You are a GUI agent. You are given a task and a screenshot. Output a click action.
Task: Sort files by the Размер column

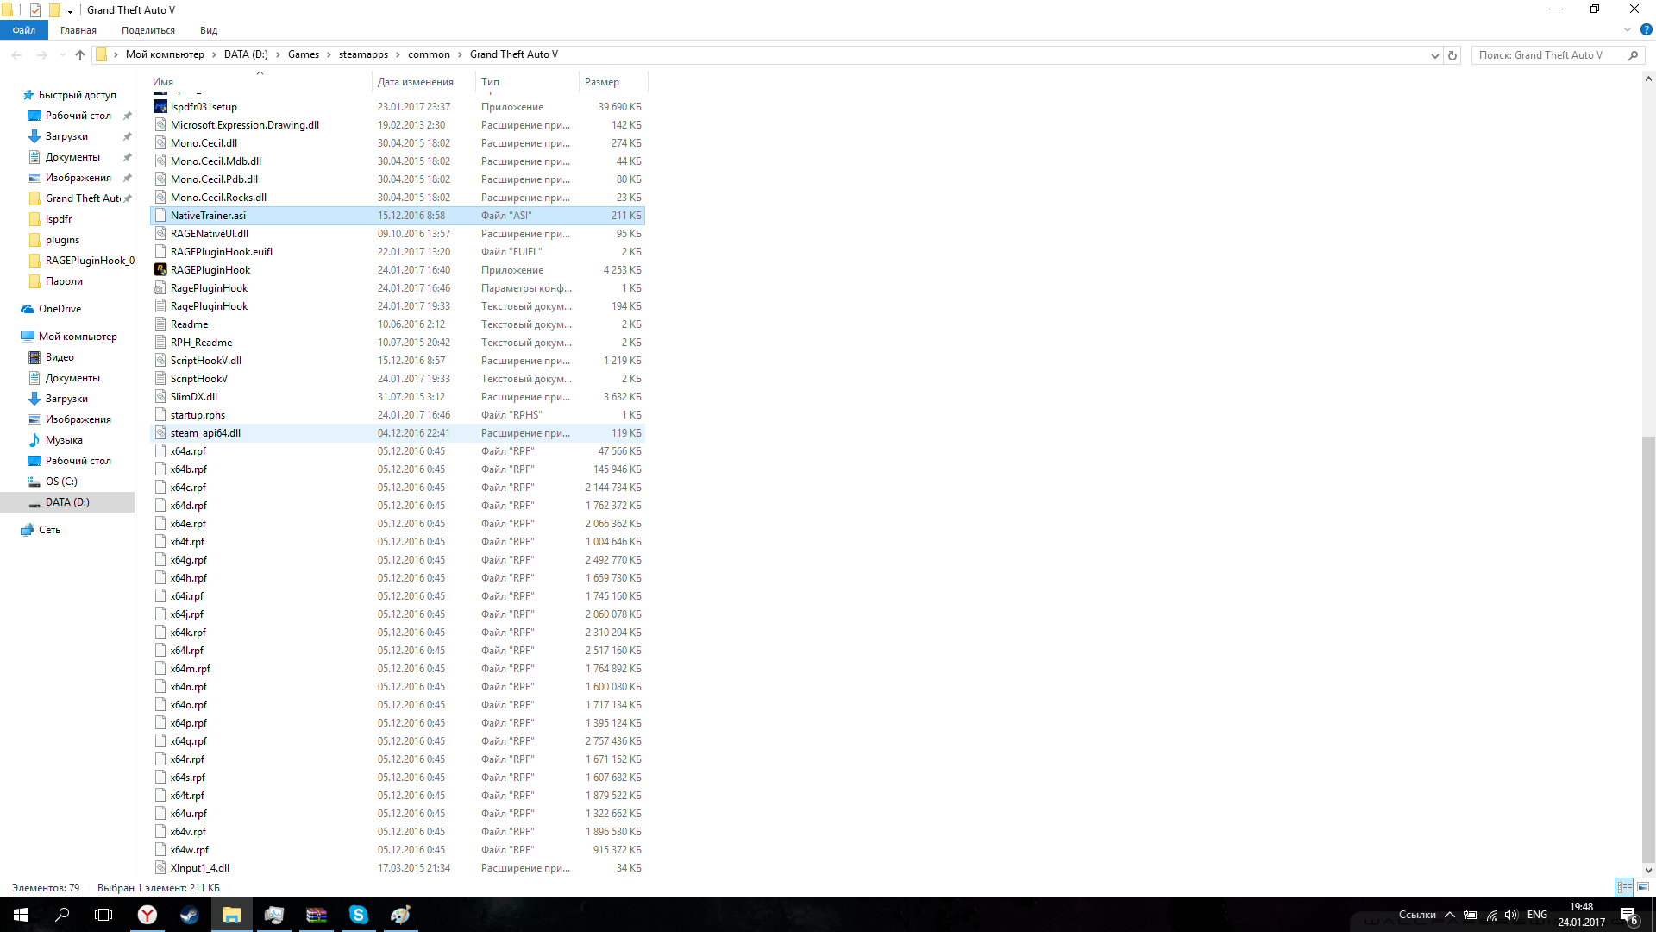602,82
